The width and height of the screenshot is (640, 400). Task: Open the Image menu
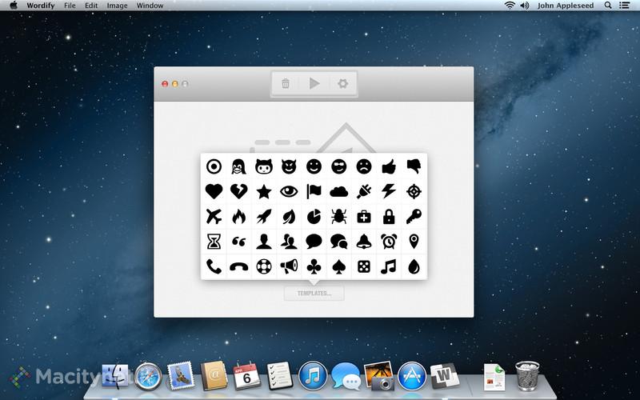coord(117,6)
